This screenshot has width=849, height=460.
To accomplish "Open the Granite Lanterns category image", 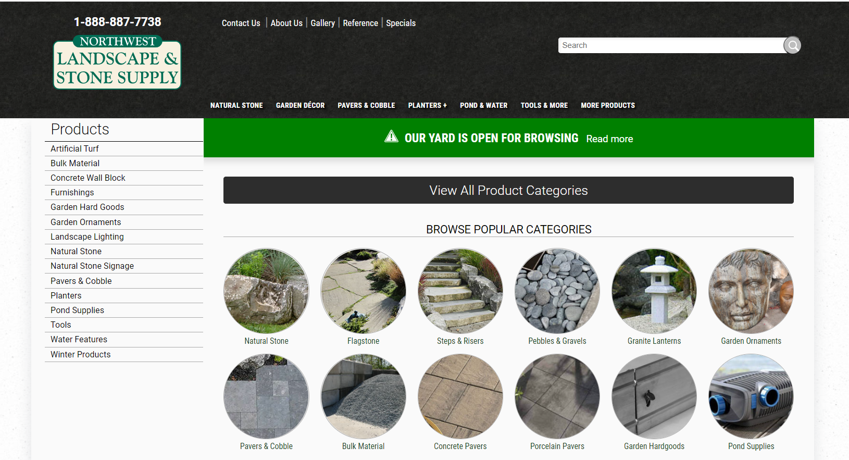I will point(654,291).
